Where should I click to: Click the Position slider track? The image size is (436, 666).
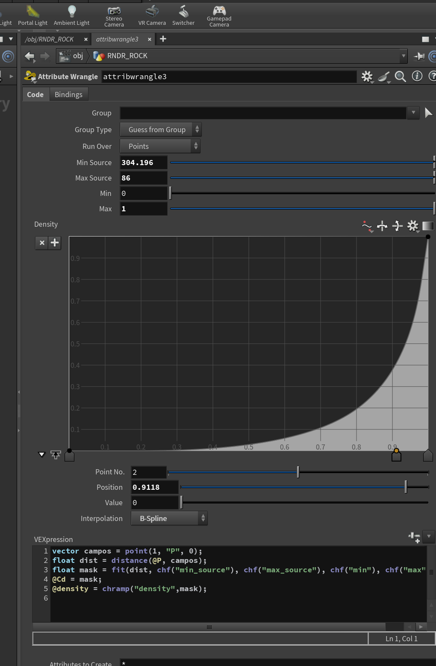[x=304, y=487]
